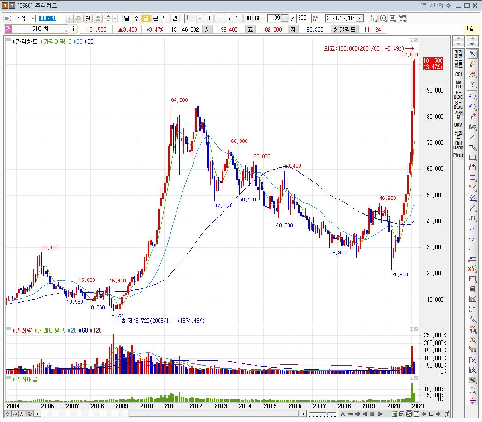Select the 10 interval button
This screenshot has height=422, width=482.
[x=238, y=18]
